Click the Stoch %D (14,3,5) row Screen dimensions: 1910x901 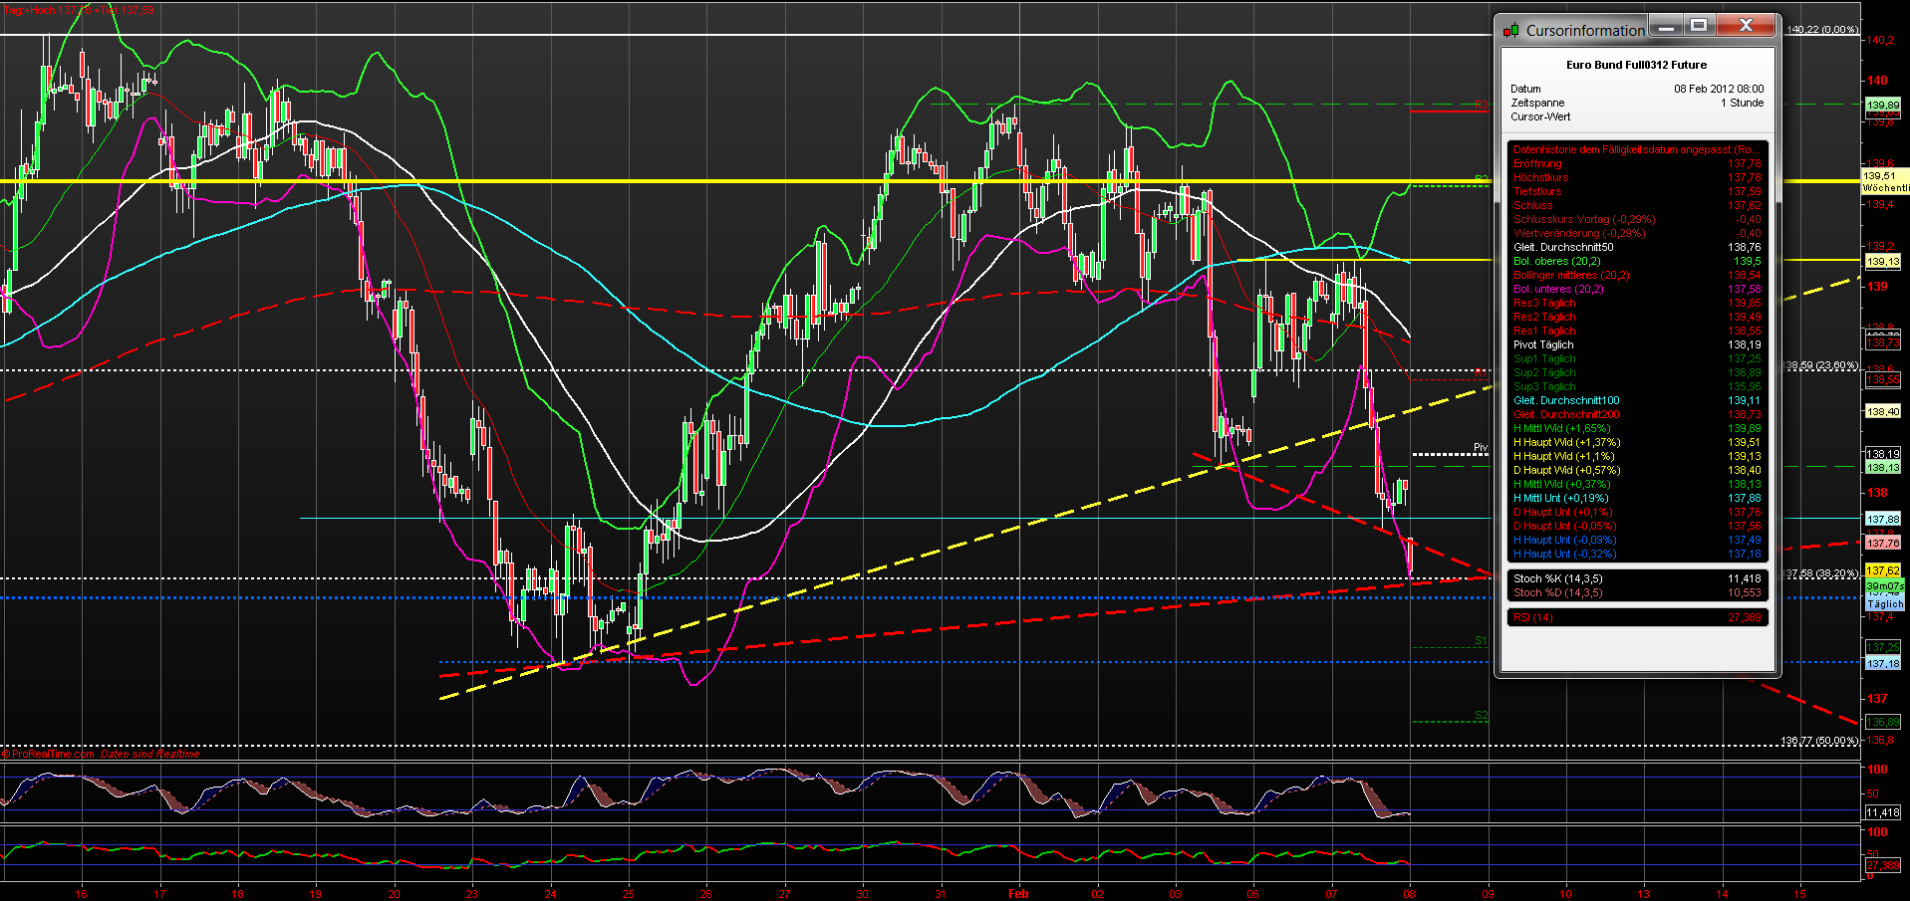pyautogui.click(x=1636, y=592)
